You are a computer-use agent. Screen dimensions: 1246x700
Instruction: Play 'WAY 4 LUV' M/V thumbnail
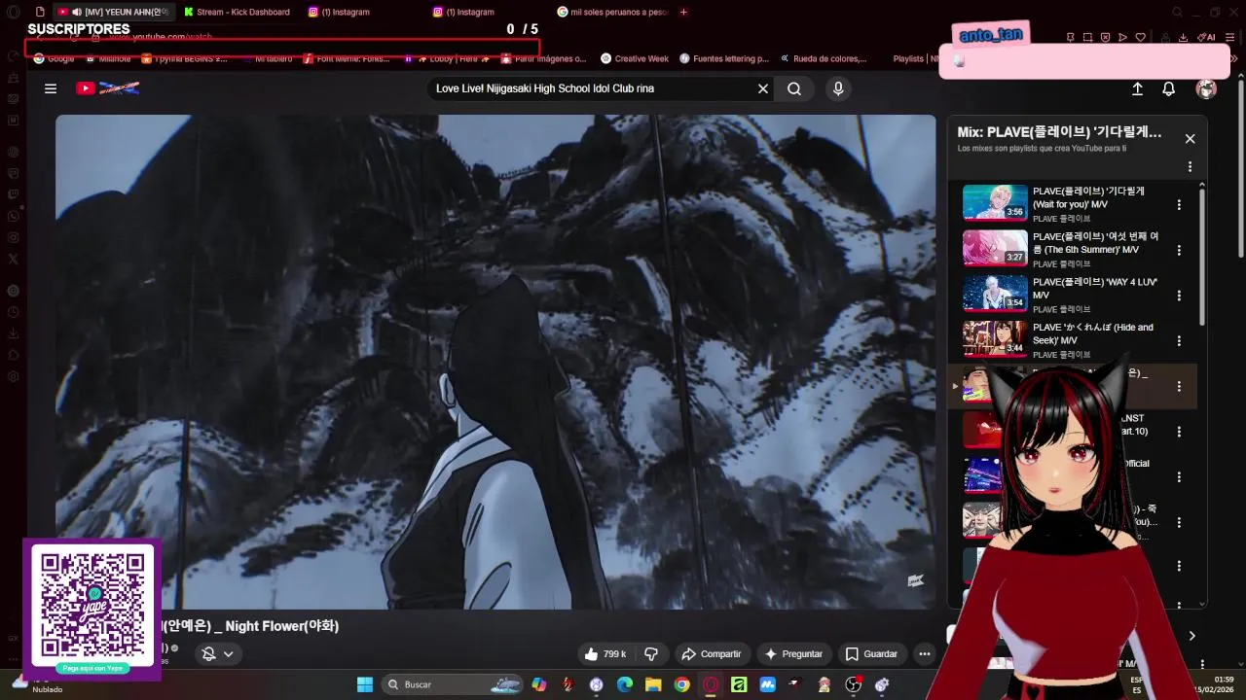click(x=995, y=294)
